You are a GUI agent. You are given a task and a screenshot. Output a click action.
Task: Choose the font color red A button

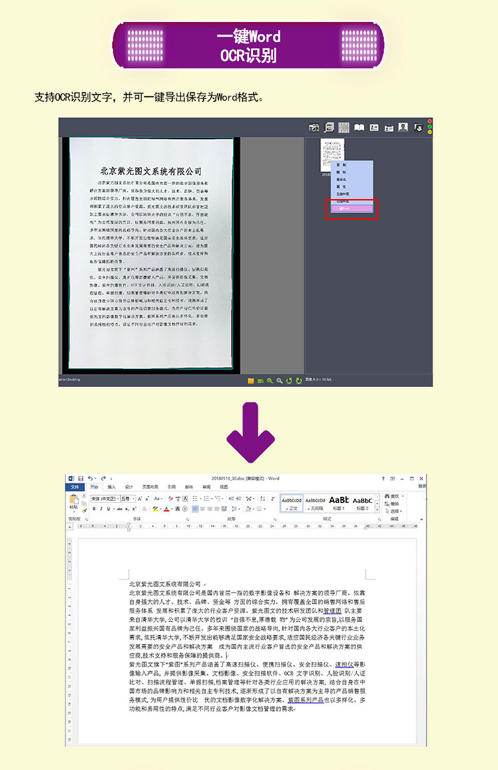166,509
